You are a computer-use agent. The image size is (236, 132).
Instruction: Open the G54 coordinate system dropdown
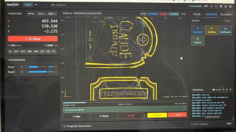tap(52, 14)
